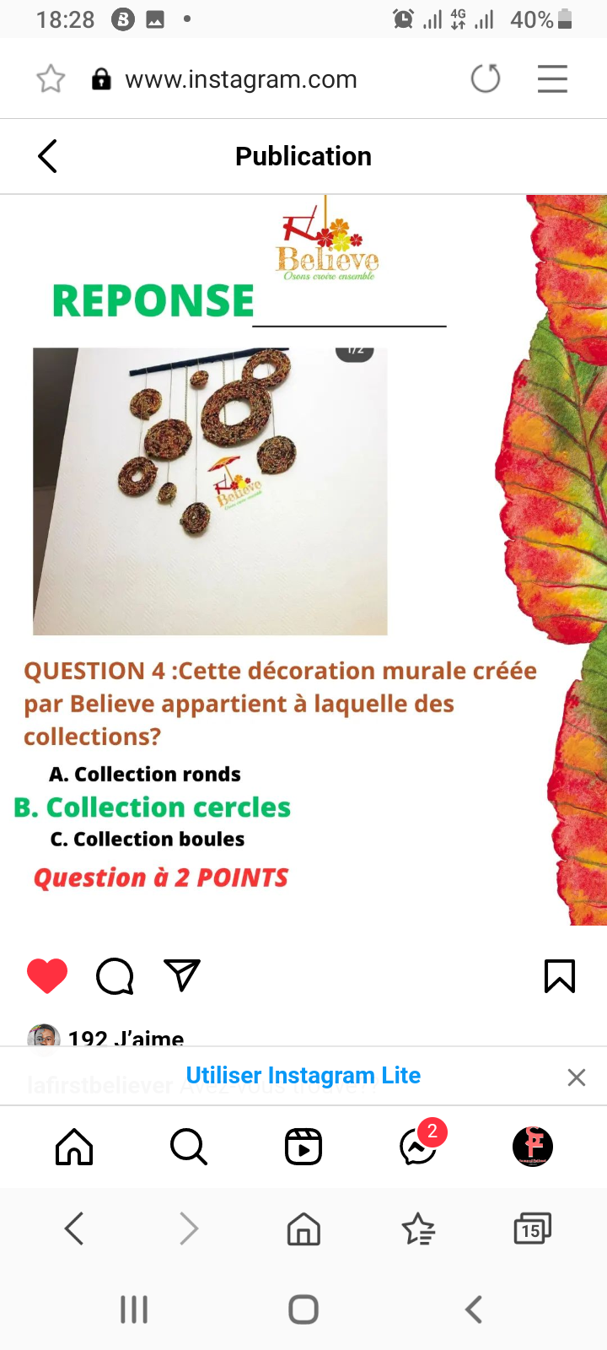Unlike the post with red heart
Image resolution: width=607 pixels, height=1350 pixels.
(x=47, y=976)
